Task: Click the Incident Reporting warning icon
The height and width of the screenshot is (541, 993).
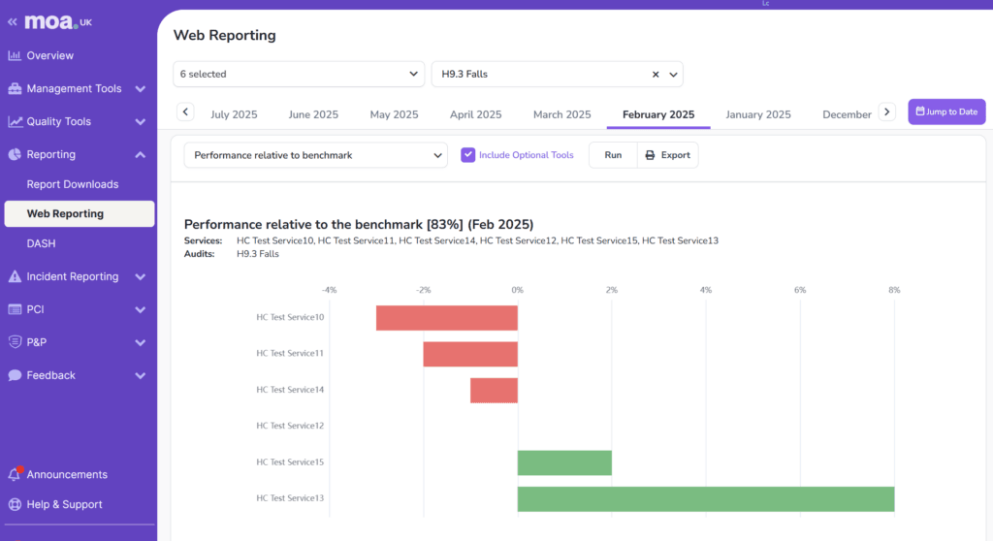Action: click(15, 277)
